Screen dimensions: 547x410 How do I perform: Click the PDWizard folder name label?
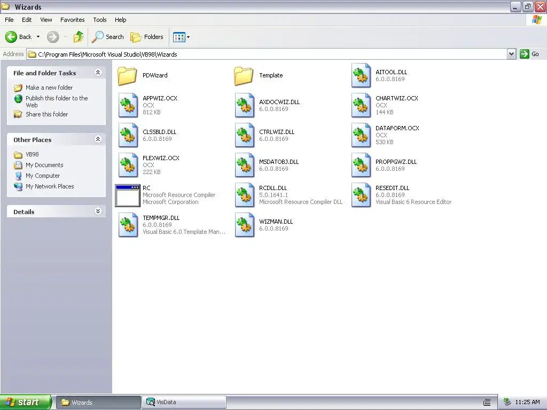(x=155, y=75)
